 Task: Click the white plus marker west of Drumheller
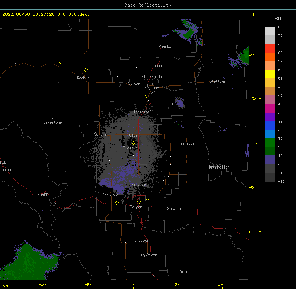click(210, 129)
